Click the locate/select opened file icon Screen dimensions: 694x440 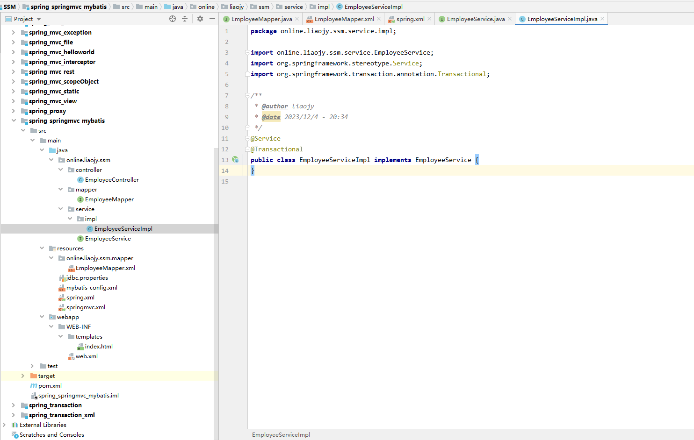point(173,19)
